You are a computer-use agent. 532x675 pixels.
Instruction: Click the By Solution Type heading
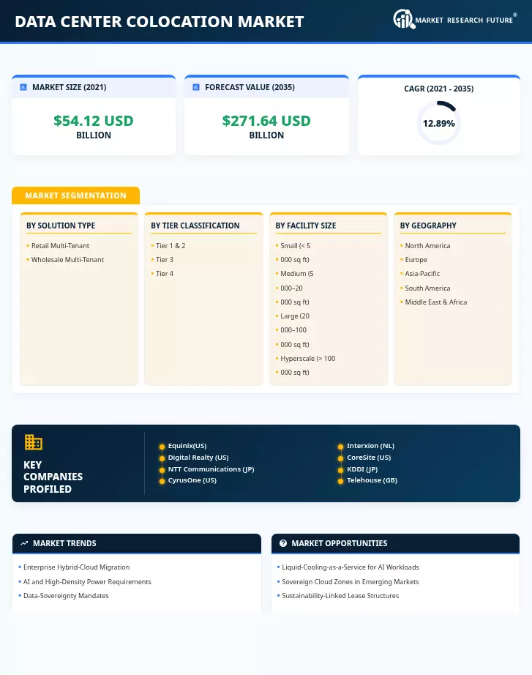pyautogui.click(x=61, y=225)
